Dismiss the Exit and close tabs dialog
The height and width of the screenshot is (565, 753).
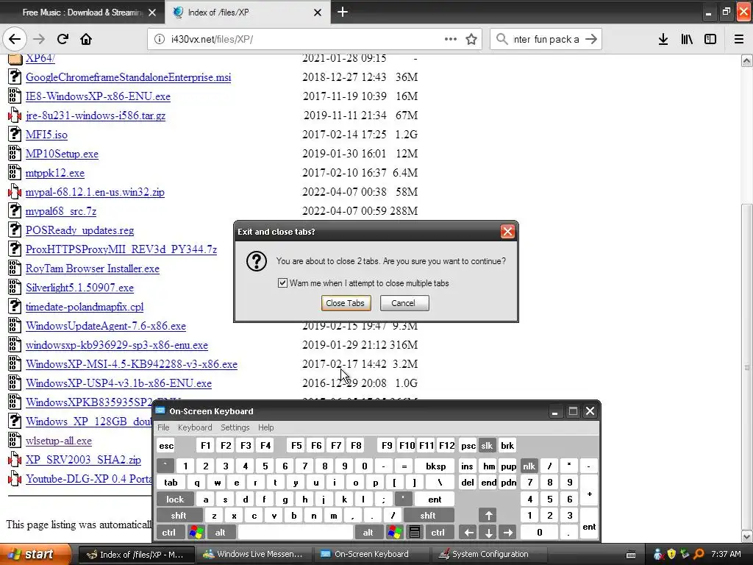[507, 232]
